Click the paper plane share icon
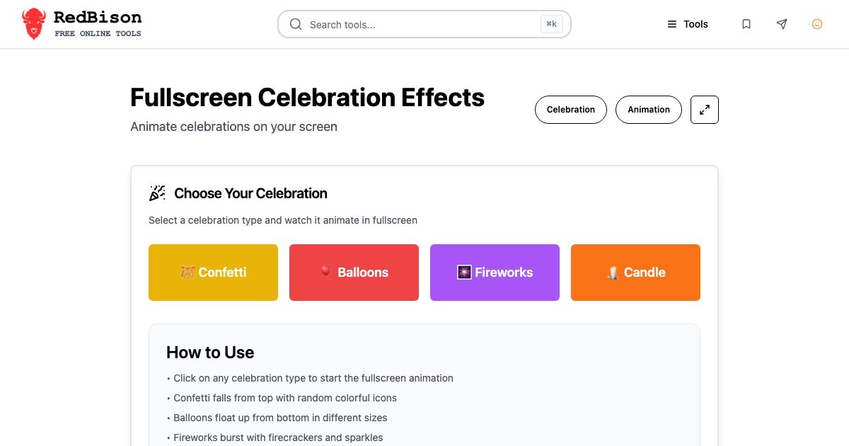The image size is (849, 446). pyautogui.click(x=782, y=24)
